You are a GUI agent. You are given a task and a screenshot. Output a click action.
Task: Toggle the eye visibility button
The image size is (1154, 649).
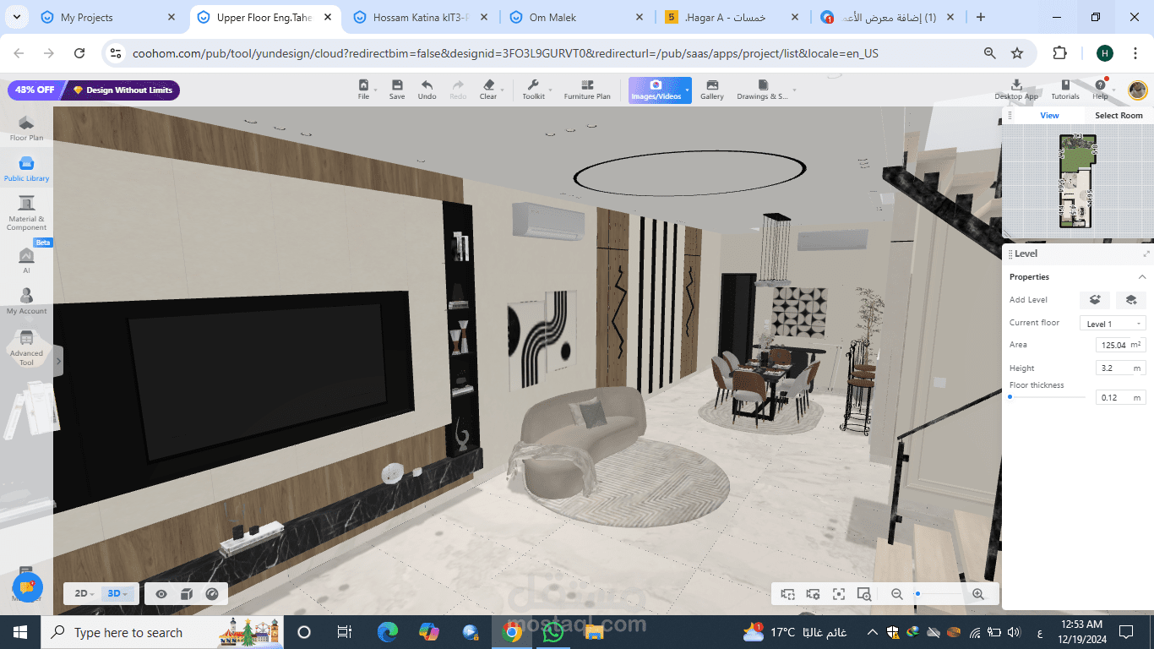(x=161, y=594)
